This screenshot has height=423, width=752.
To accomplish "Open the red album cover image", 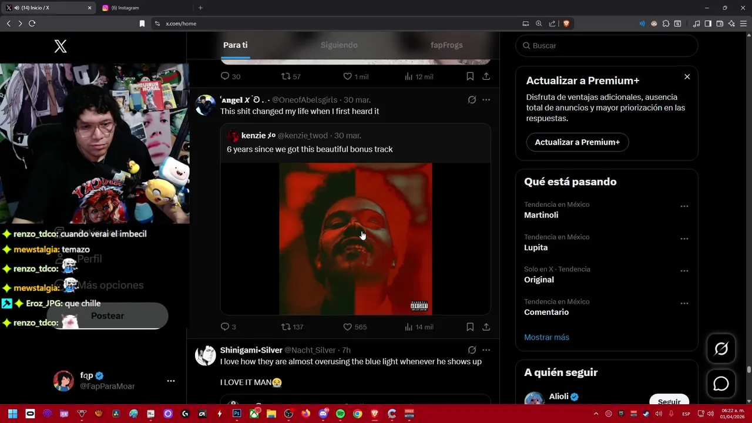I will (x=355, y=239).
